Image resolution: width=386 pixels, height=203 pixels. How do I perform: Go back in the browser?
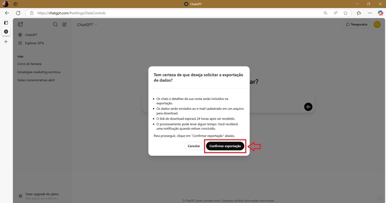point(7,13)
